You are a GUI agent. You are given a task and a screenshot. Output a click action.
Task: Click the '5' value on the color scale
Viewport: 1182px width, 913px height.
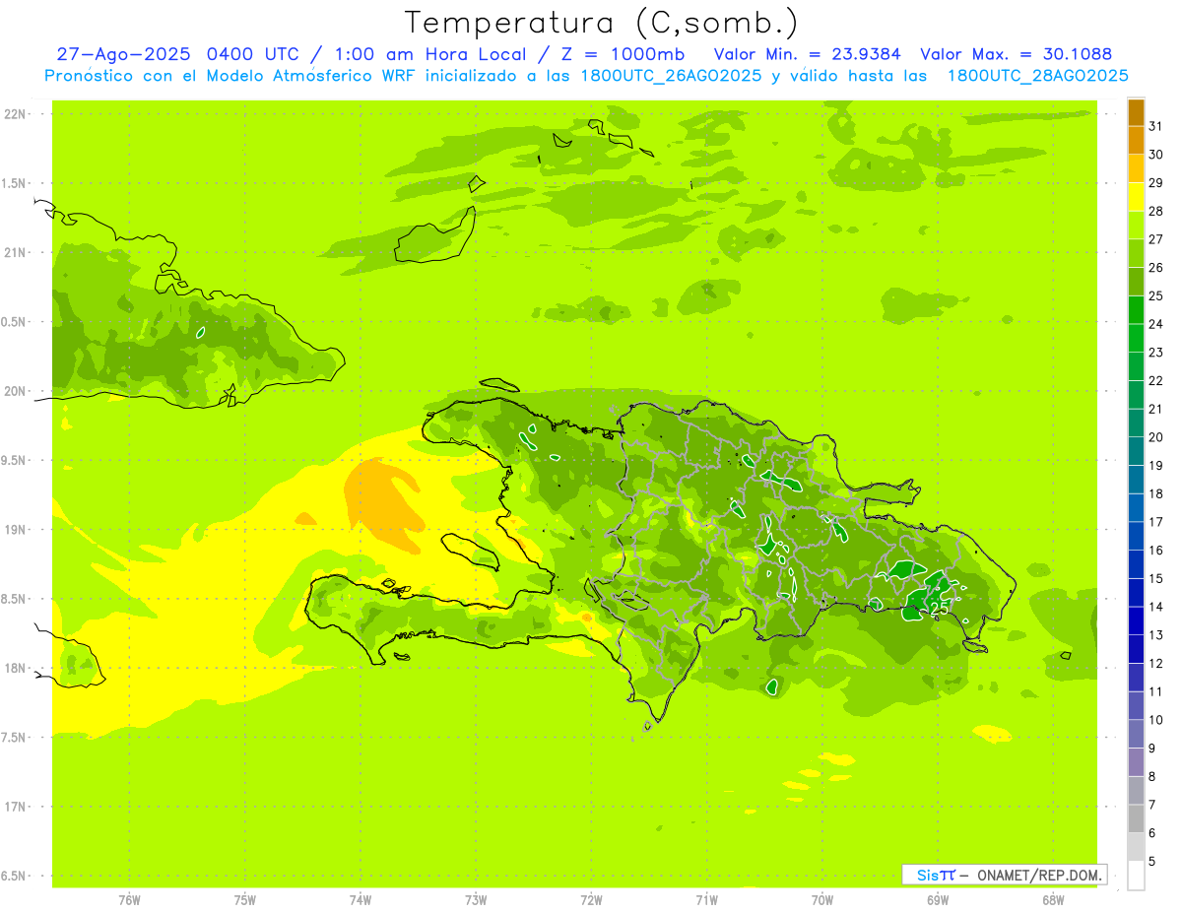(x=1153, y=862)
